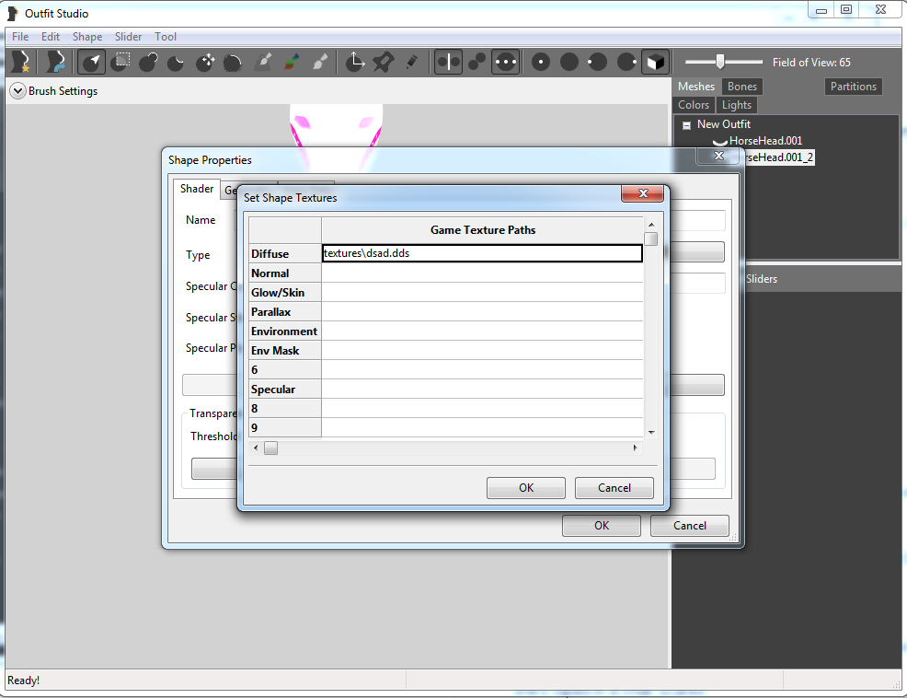Toggle Connected Edit two-circles icon

pyautogui.click(x=476, y=62)
